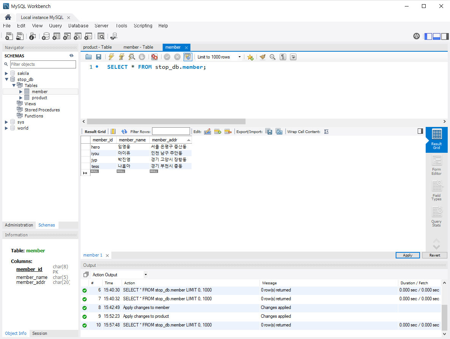The width and height of the screenshot is (450, 339).
Task: Save query to snippets star icon
Action: [x=250, y=57]
